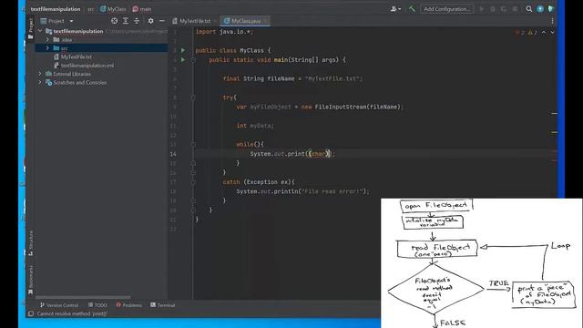
Task: Open the user account dropdown in toolbar
Action: click(x=395, y=9)
